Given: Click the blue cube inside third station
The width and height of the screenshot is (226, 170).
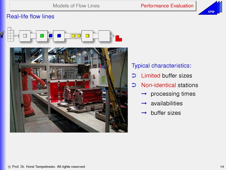Looking at the screenshot, I should [x=59, y=36].
